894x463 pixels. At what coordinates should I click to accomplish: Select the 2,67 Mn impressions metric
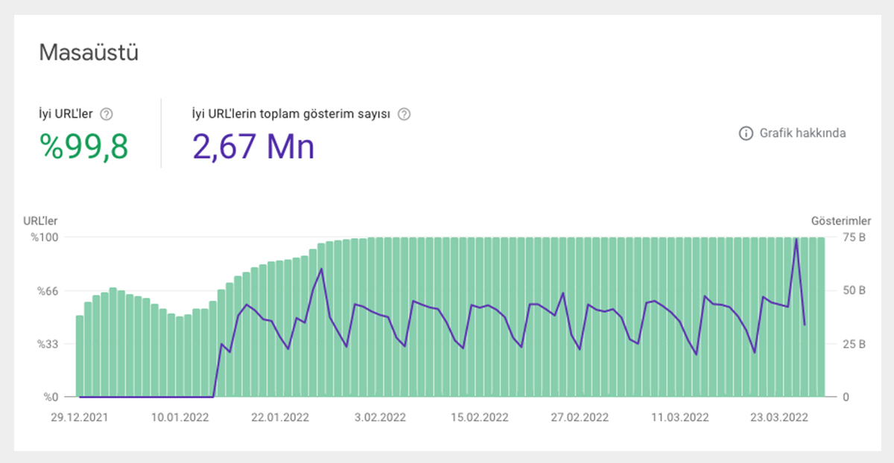(253, 147)
